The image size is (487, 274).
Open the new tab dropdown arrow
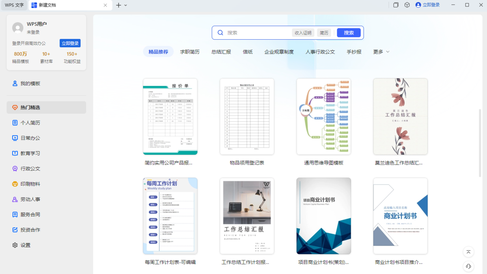click(x=126, y=5)
